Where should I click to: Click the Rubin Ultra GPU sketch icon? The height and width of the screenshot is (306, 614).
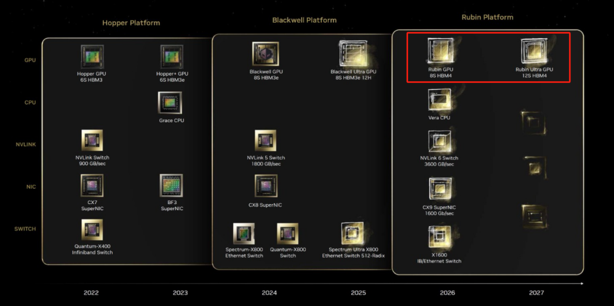coord(534,52)
